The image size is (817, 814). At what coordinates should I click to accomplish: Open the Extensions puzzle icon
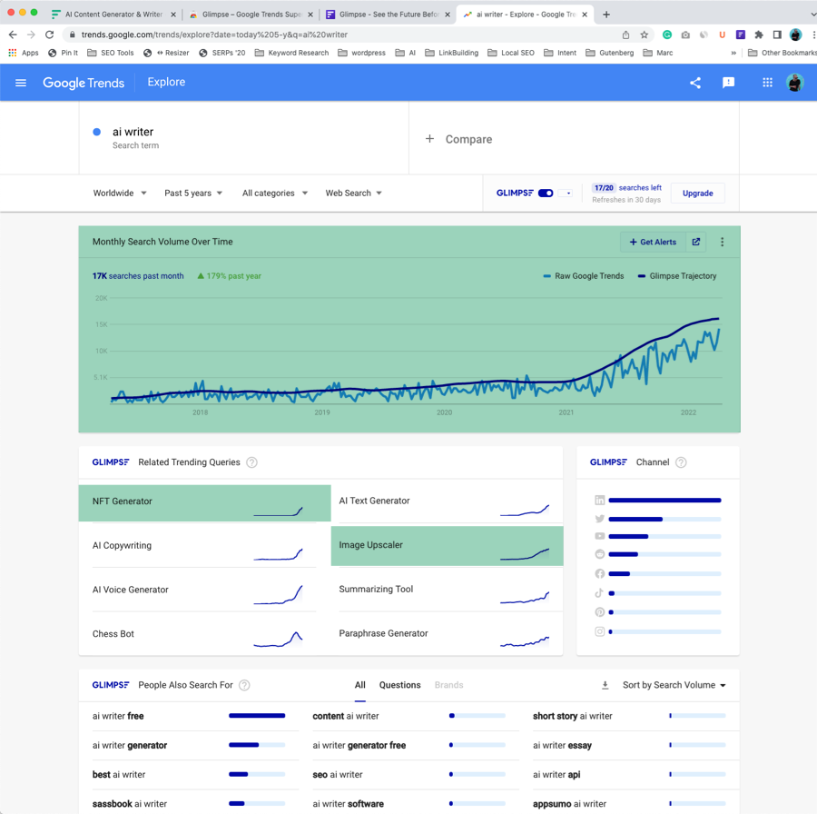coord(759,35)
